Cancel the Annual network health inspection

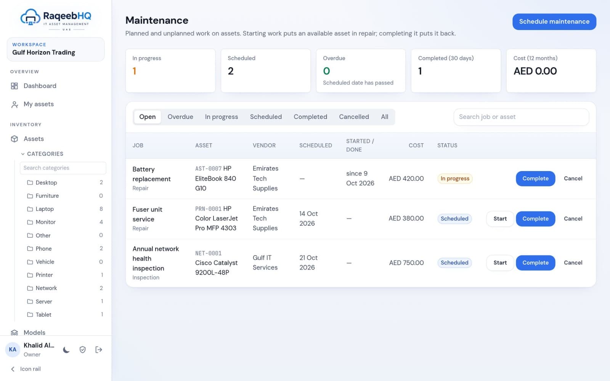573,263
